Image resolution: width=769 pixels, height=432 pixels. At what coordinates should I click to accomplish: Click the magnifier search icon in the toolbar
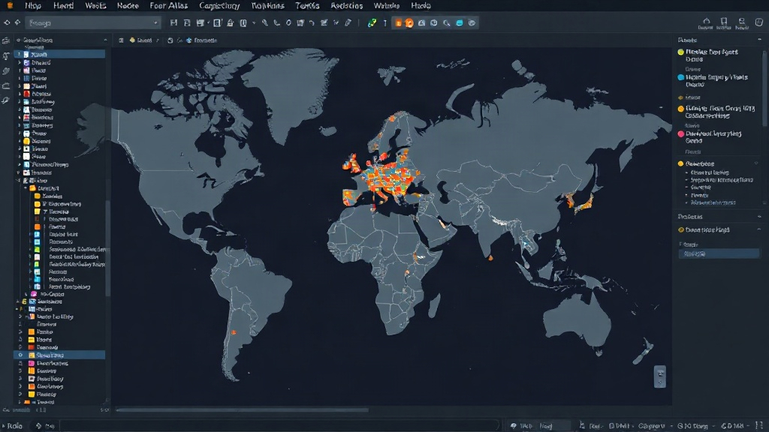click(446, 23)
